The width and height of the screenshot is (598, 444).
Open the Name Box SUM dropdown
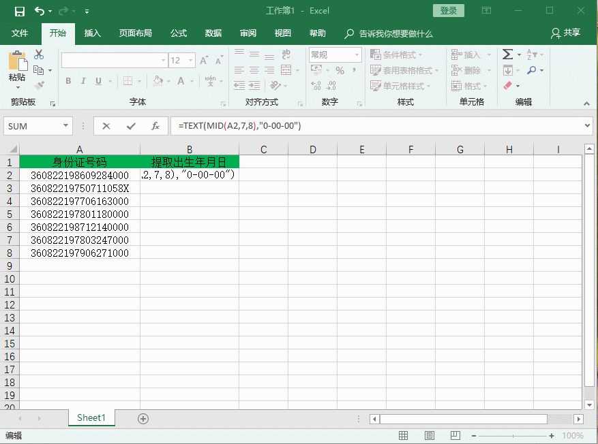66,126
